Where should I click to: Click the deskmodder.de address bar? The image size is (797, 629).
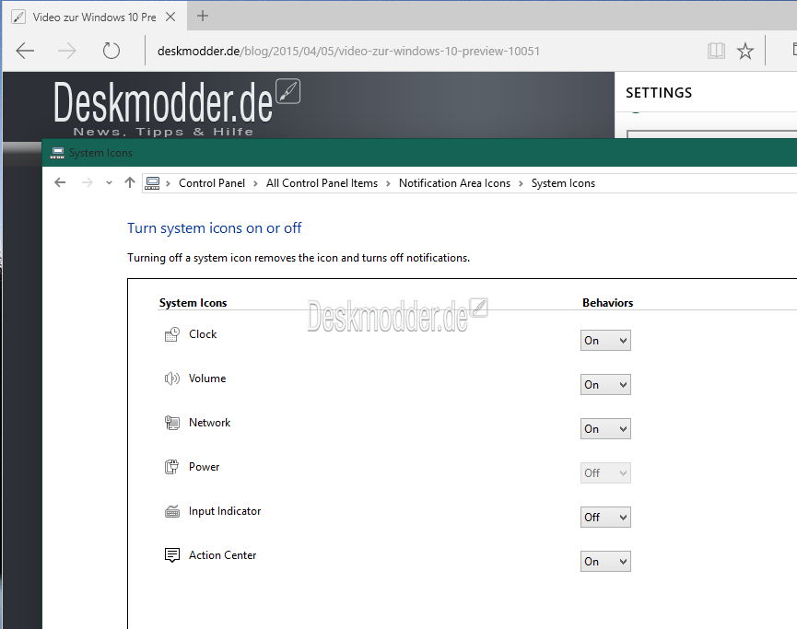click(x=348, y=51)
